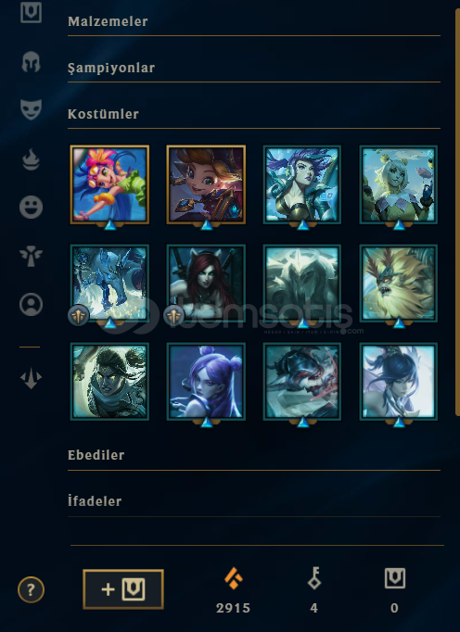Select the blue-haired Zoe skin shard

[109, 184]
